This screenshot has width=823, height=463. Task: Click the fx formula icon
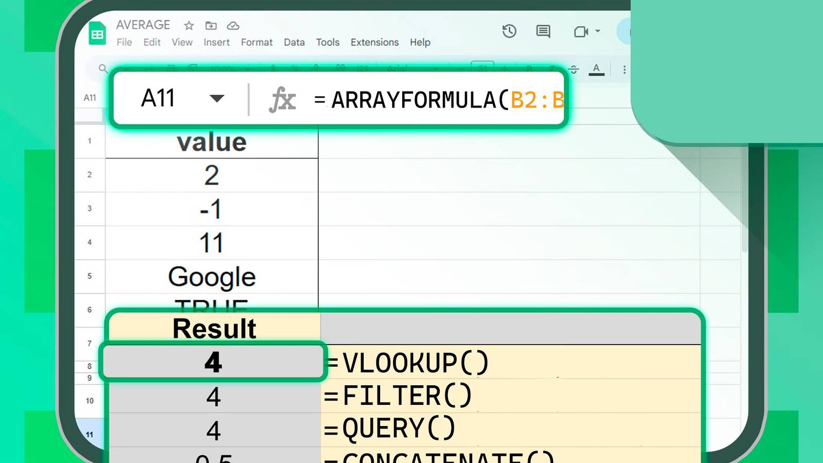(283, 100)
